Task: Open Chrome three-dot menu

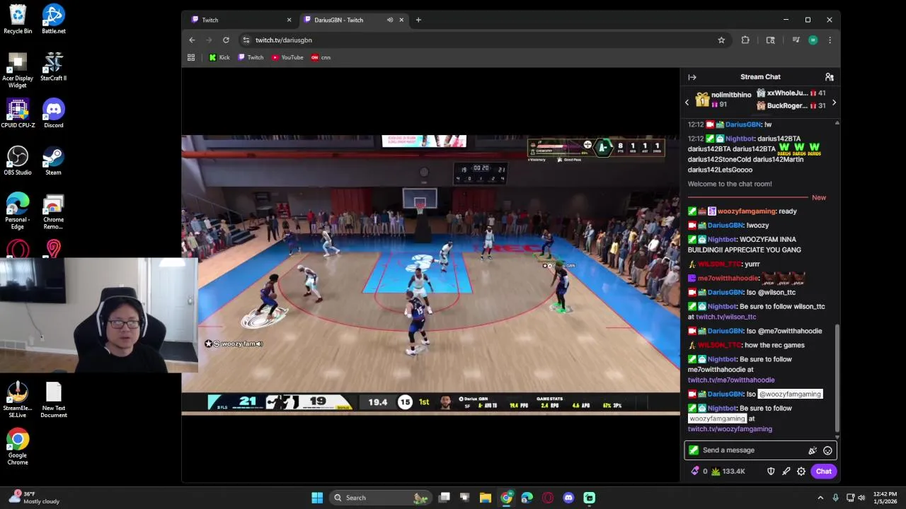Action: (830, 40)
